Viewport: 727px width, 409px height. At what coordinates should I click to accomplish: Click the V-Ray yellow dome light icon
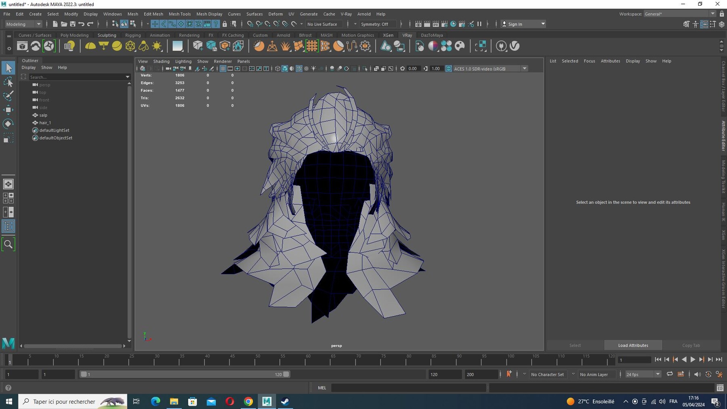click(x=90, y=46)
